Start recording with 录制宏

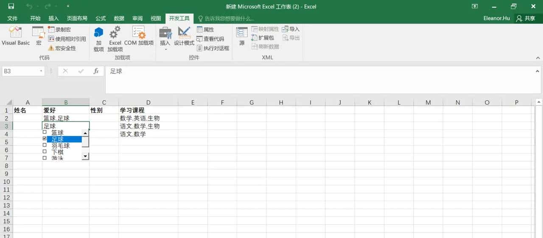coord(59,29)
